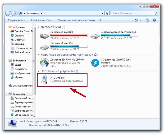Screen dimensions: 164x136
Task: Click the computer icon in the address bar
Action: pos(21,13)
